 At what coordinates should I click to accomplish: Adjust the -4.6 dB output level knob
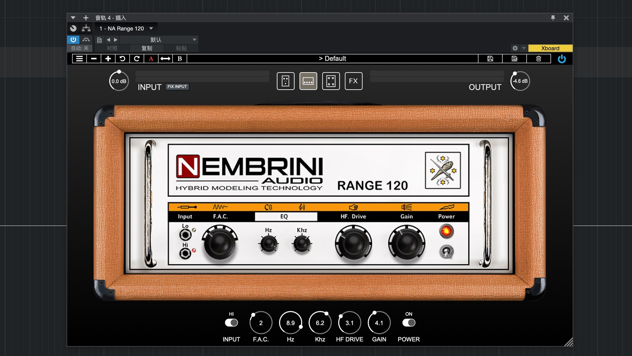[x=520, y=81]
